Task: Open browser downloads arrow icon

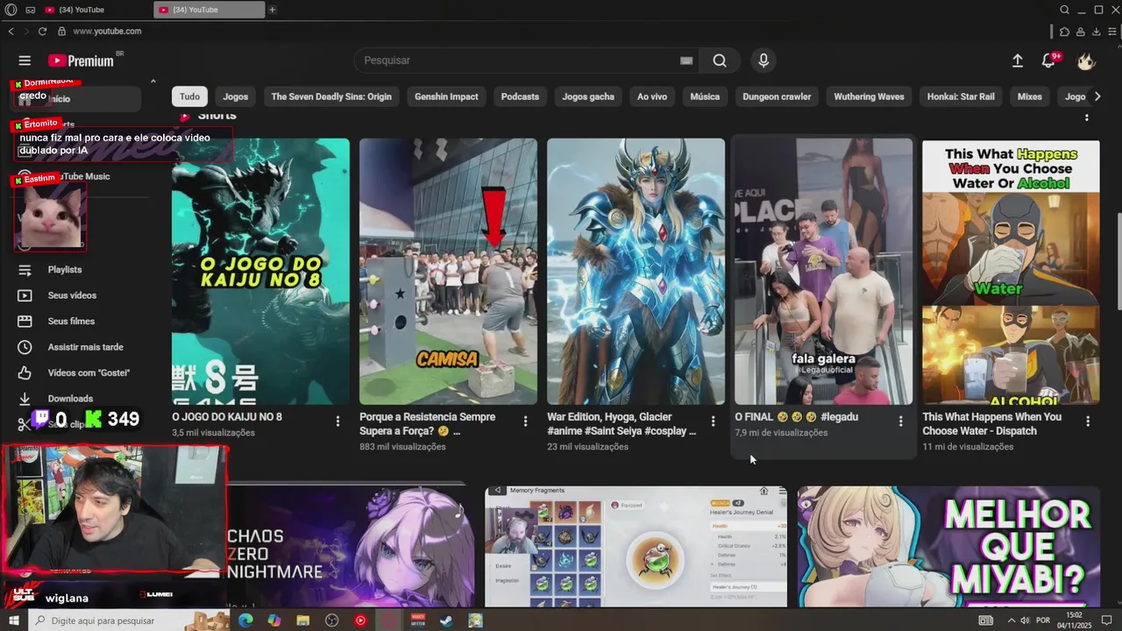Action: click(1096, 32)
